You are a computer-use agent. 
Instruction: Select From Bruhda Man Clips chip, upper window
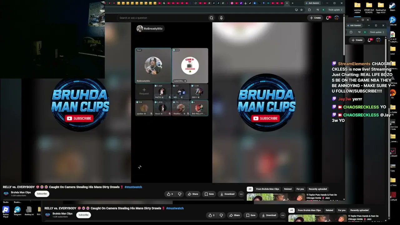267,189
